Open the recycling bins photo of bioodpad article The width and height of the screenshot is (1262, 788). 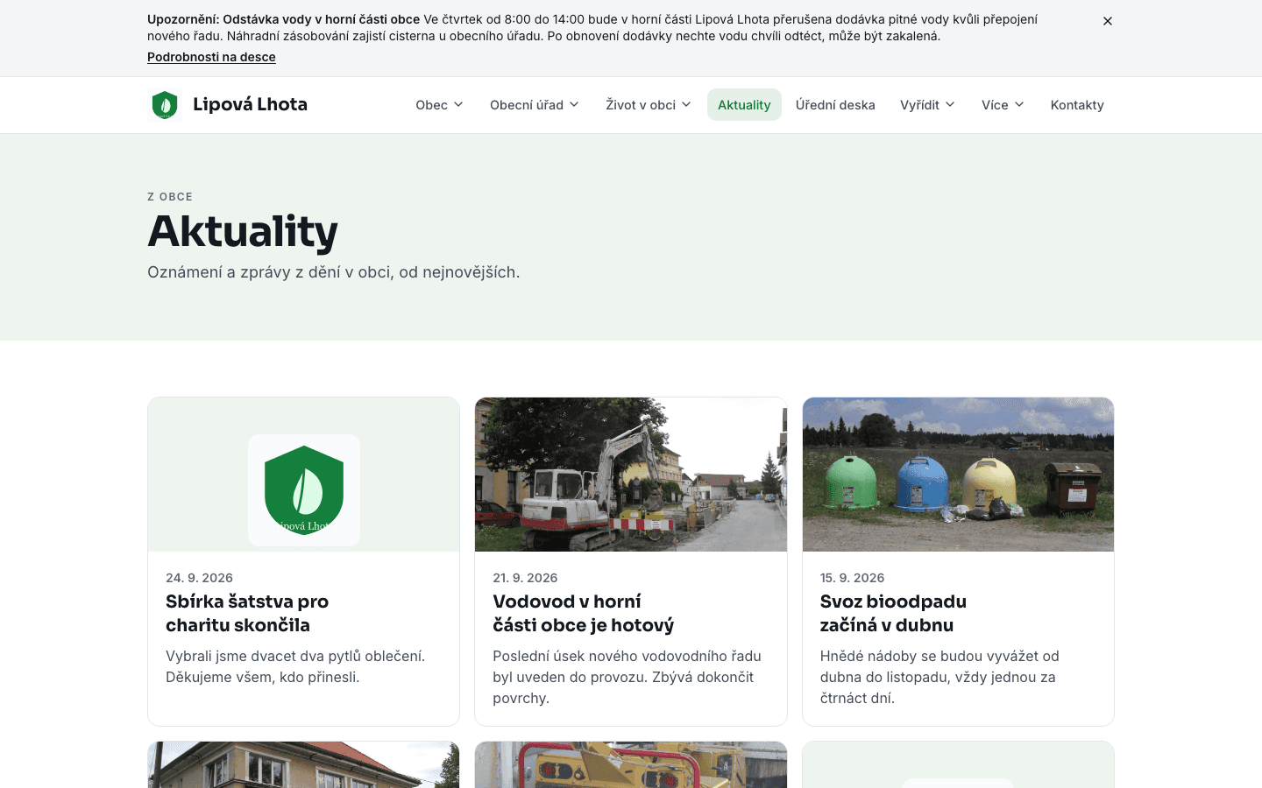(958, 475)
